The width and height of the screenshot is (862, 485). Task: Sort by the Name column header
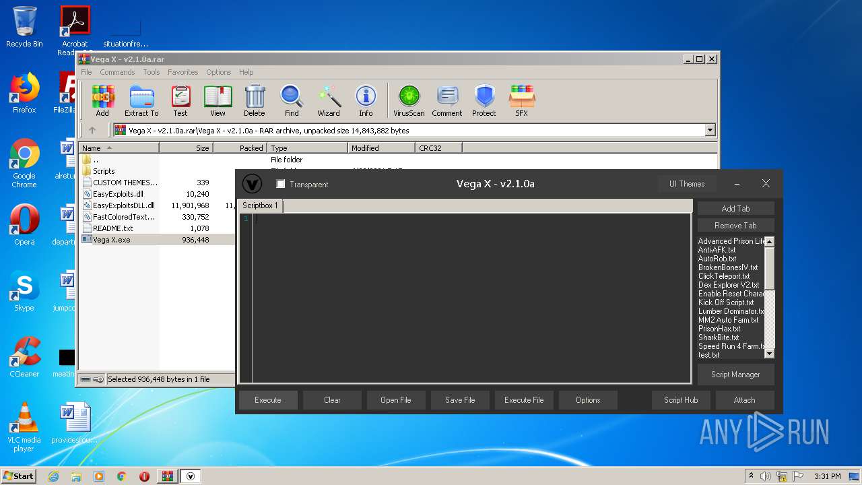(119, 148)
